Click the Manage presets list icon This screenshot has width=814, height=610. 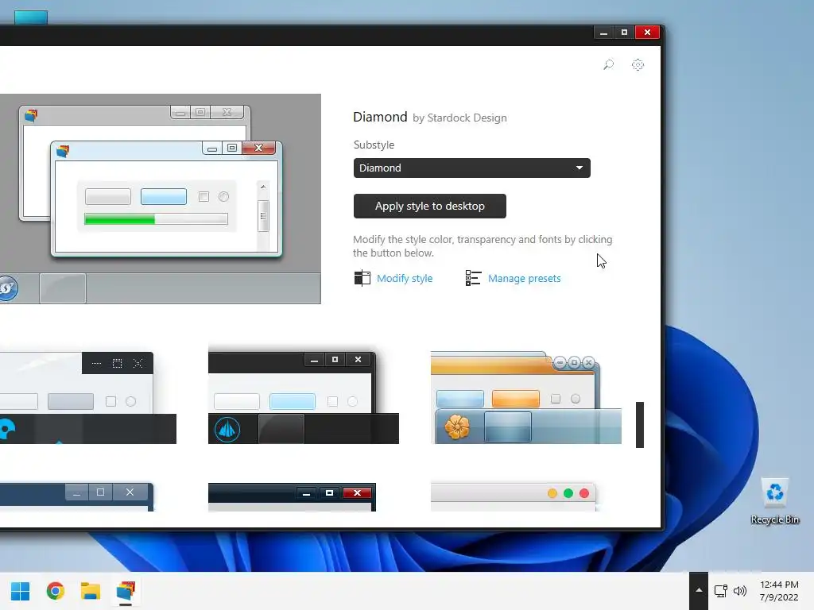473,278
